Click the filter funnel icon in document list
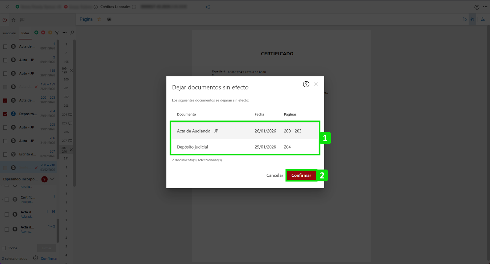This screenshot has height=264, width=490. (x=57, y=33)
